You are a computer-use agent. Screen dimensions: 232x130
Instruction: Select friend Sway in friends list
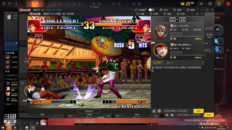pos(12,99)
